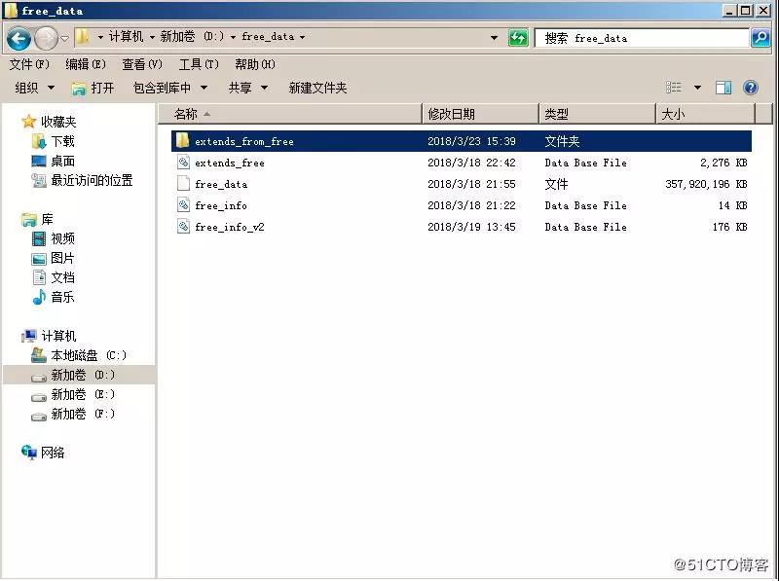This screenshot has width=779, height=581.
Task: Click the greyed Forward arrow button
Action: (x=46, y=38)
